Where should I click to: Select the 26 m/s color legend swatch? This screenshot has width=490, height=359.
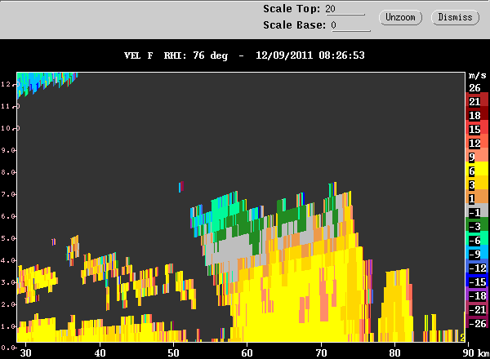coord(474,88)
